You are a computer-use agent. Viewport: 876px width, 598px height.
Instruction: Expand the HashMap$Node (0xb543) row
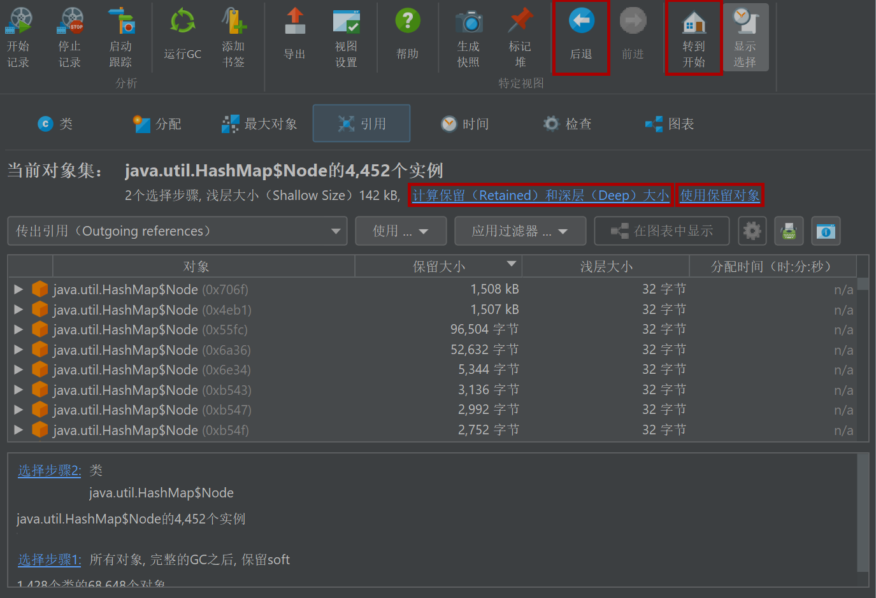pyautogui.click(x=18, y=390)
